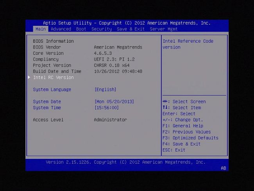Click the ESC: Exit hint
The height and width of the screenshot is (191, 254).
click(x=174, y=150)
